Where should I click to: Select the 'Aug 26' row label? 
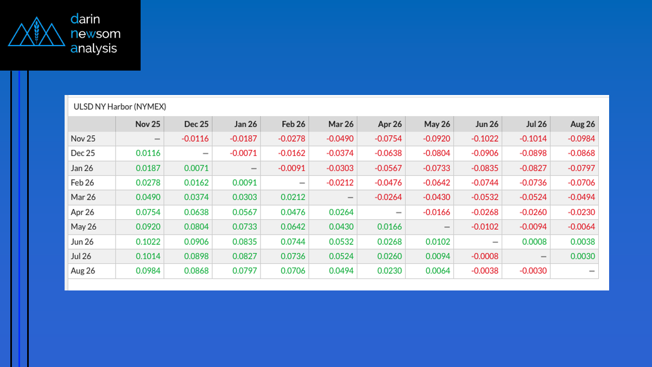pyautogui.click(x=83, y=271)
